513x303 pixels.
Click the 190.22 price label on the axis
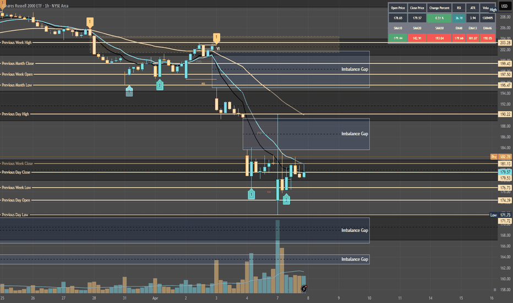tap(505, 115)
